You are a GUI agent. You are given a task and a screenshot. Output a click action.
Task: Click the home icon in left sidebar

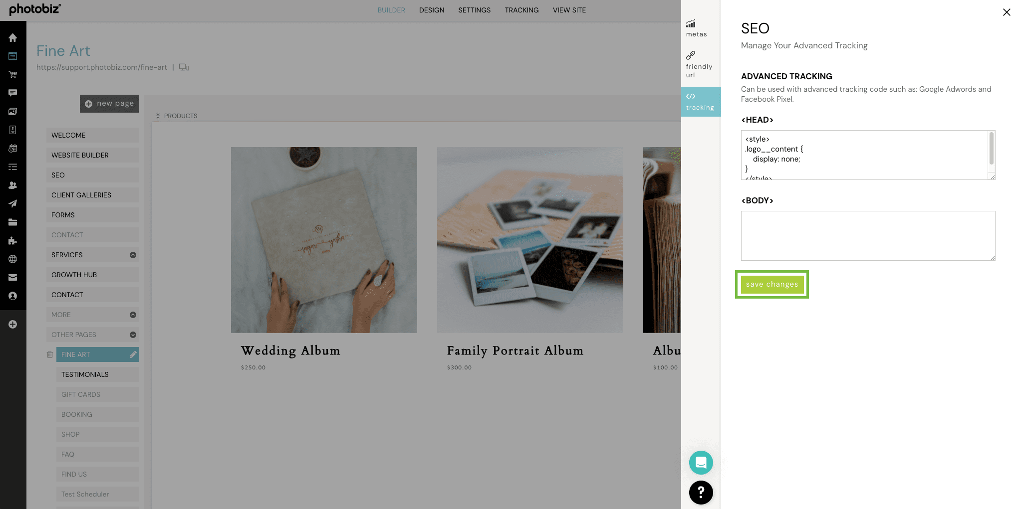pyautogui.click(x=13, y=38)
